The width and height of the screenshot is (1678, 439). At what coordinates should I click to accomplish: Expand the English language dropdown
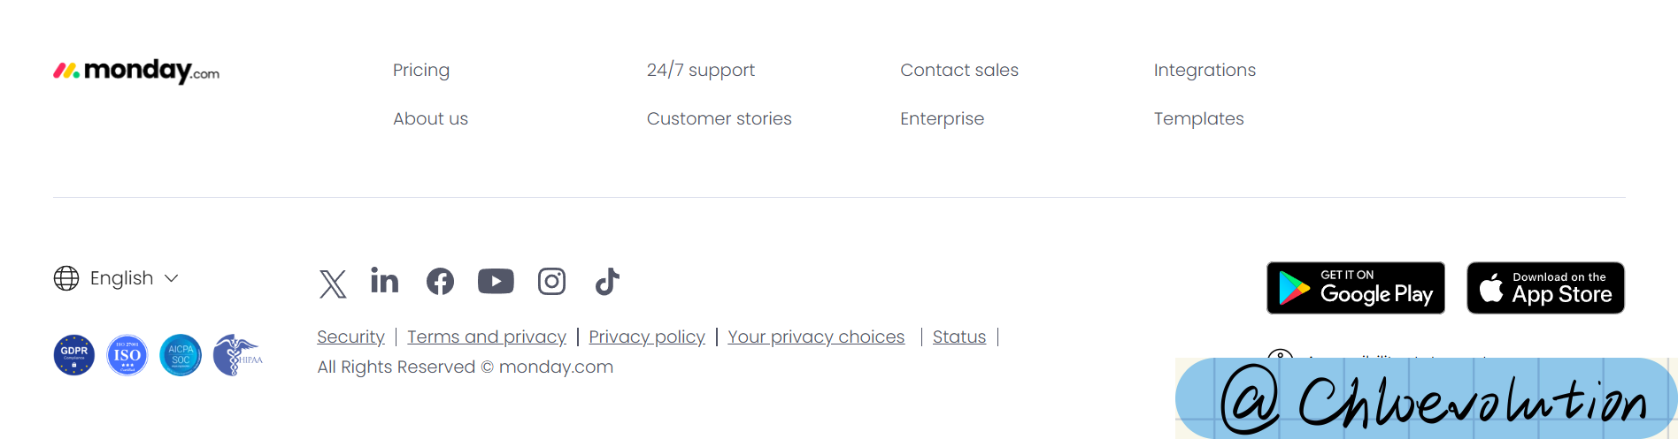click(116, 278)
